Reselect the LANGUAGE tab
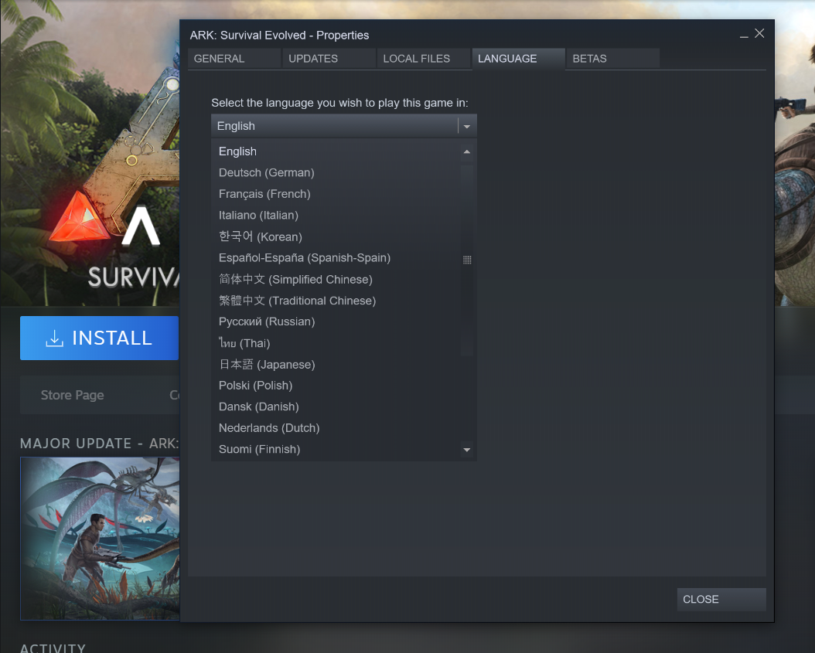 point(507,58)
